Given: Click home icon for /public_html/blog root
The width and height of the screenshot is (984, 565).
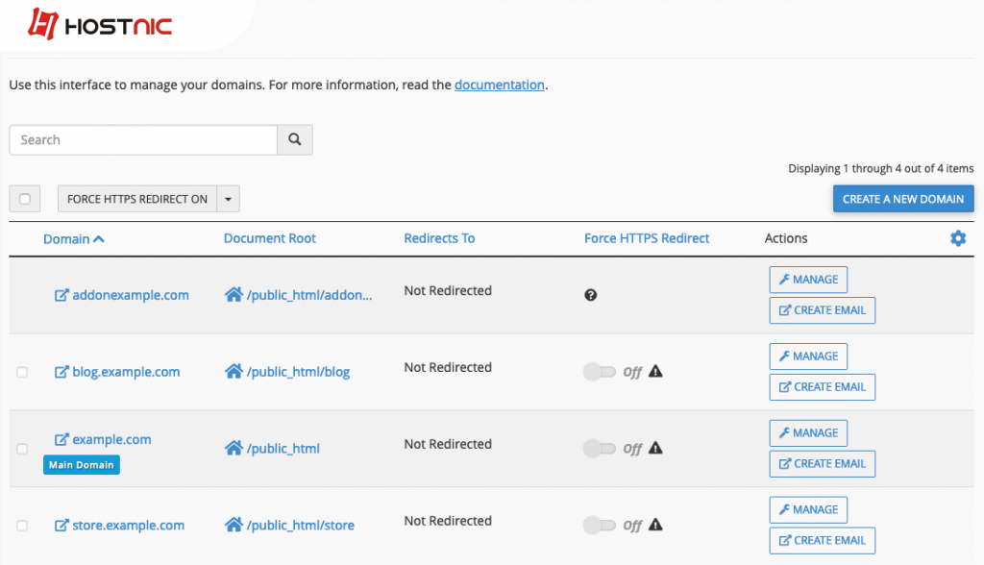Looking at the screenshot, I should click(234, 371).
